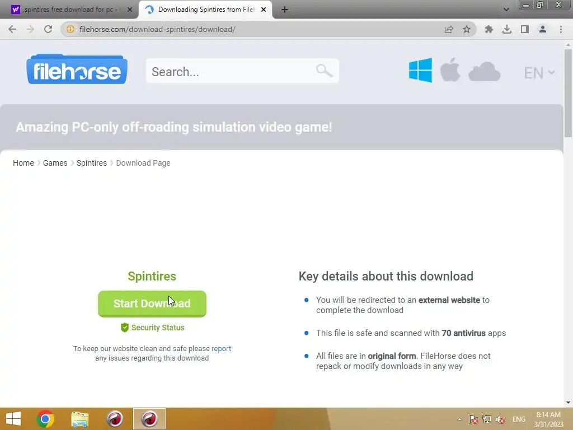Go back to previous page
Viewport: 573px width, 430px height.
pyautogui.click(x=12, y=29)
